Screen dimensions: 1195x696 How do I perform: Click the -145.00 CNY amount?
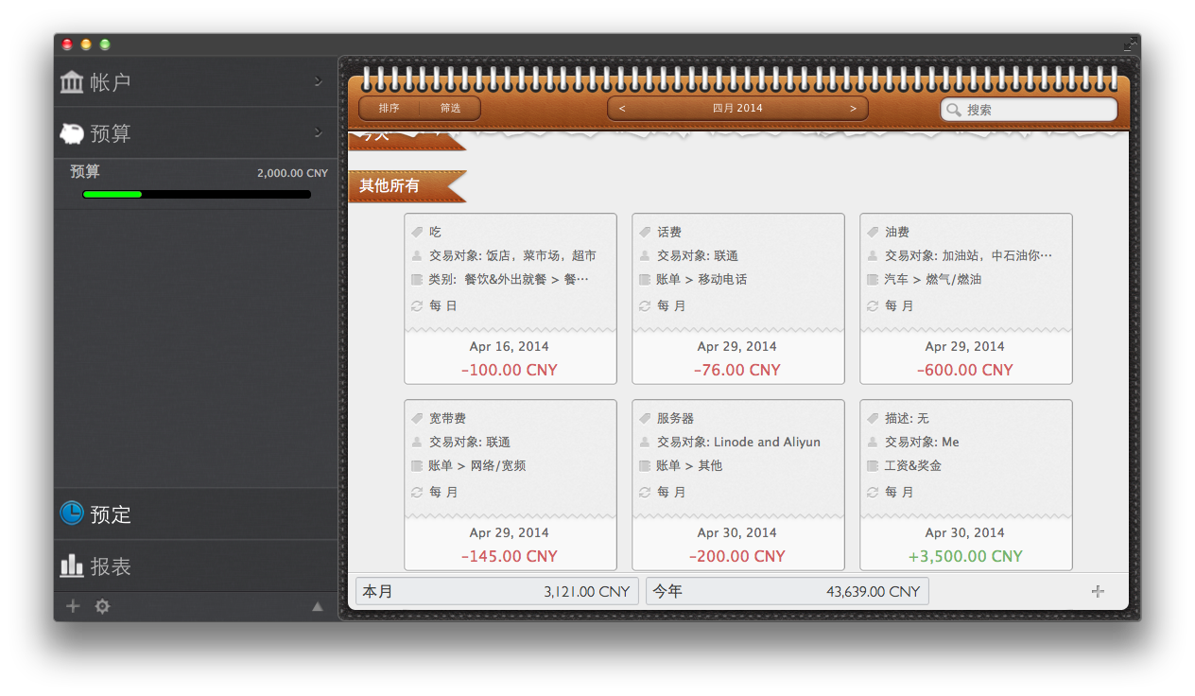click(x=510, y=556)
